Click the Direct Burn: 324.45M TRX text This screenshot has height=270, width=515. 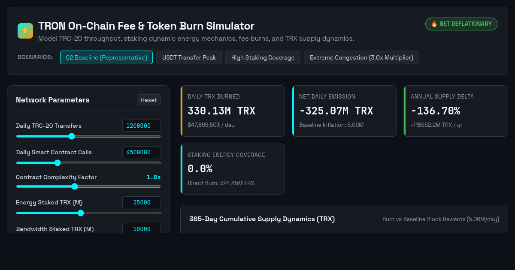(221, 183)
